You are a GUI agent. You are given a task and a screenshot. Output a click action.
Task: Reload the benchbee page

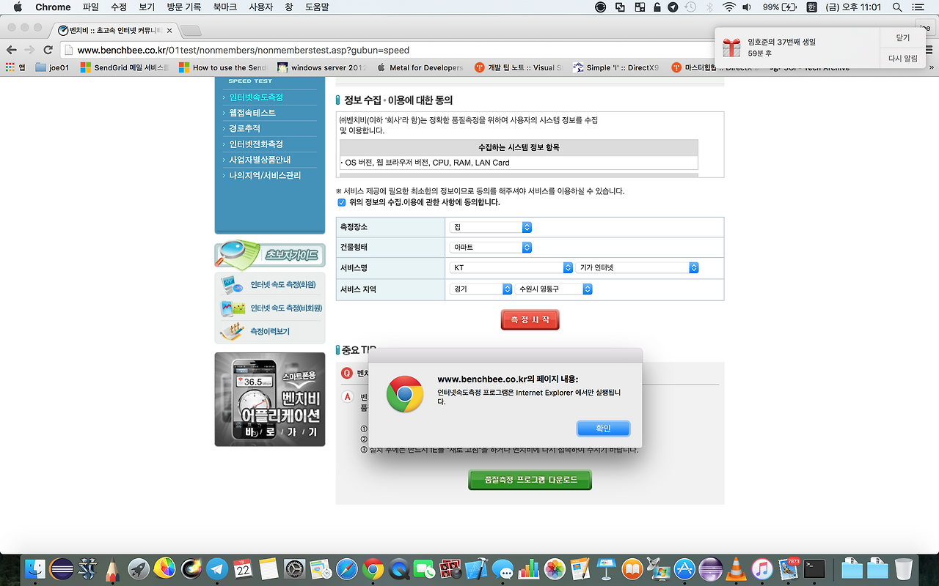tap(48, 50)
